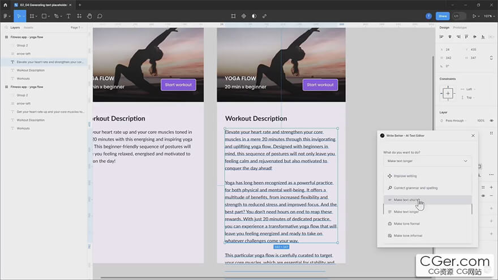Close the 02_04 file tab

point(70,5)
